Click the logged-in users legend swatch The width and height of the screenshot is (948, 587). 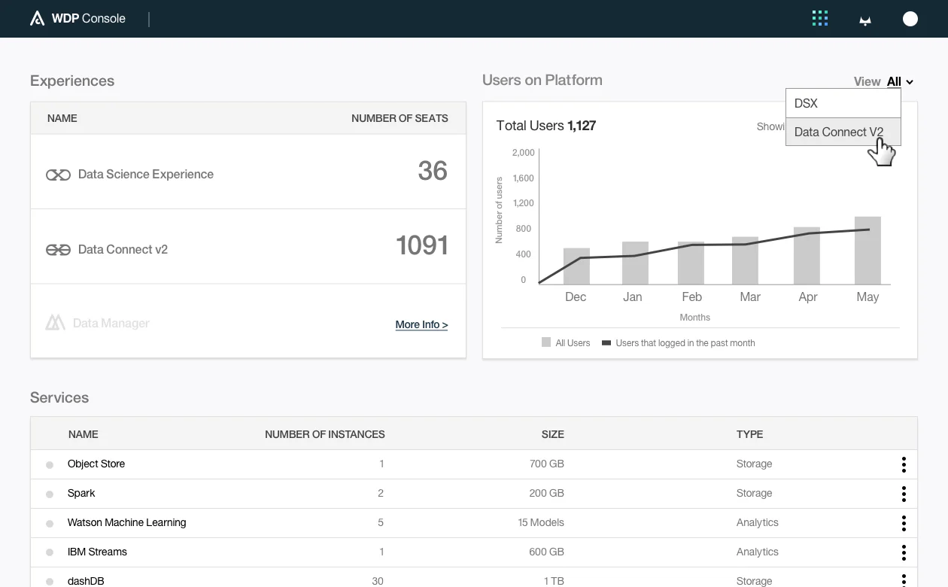pos(606,343)
